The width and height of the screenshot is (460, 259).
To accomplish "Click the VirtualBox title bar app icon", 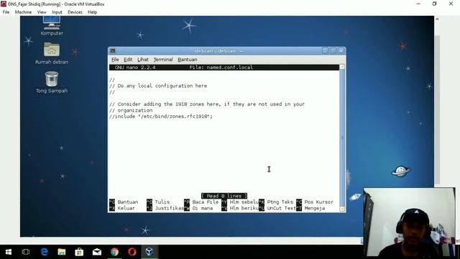I will 4,4.
